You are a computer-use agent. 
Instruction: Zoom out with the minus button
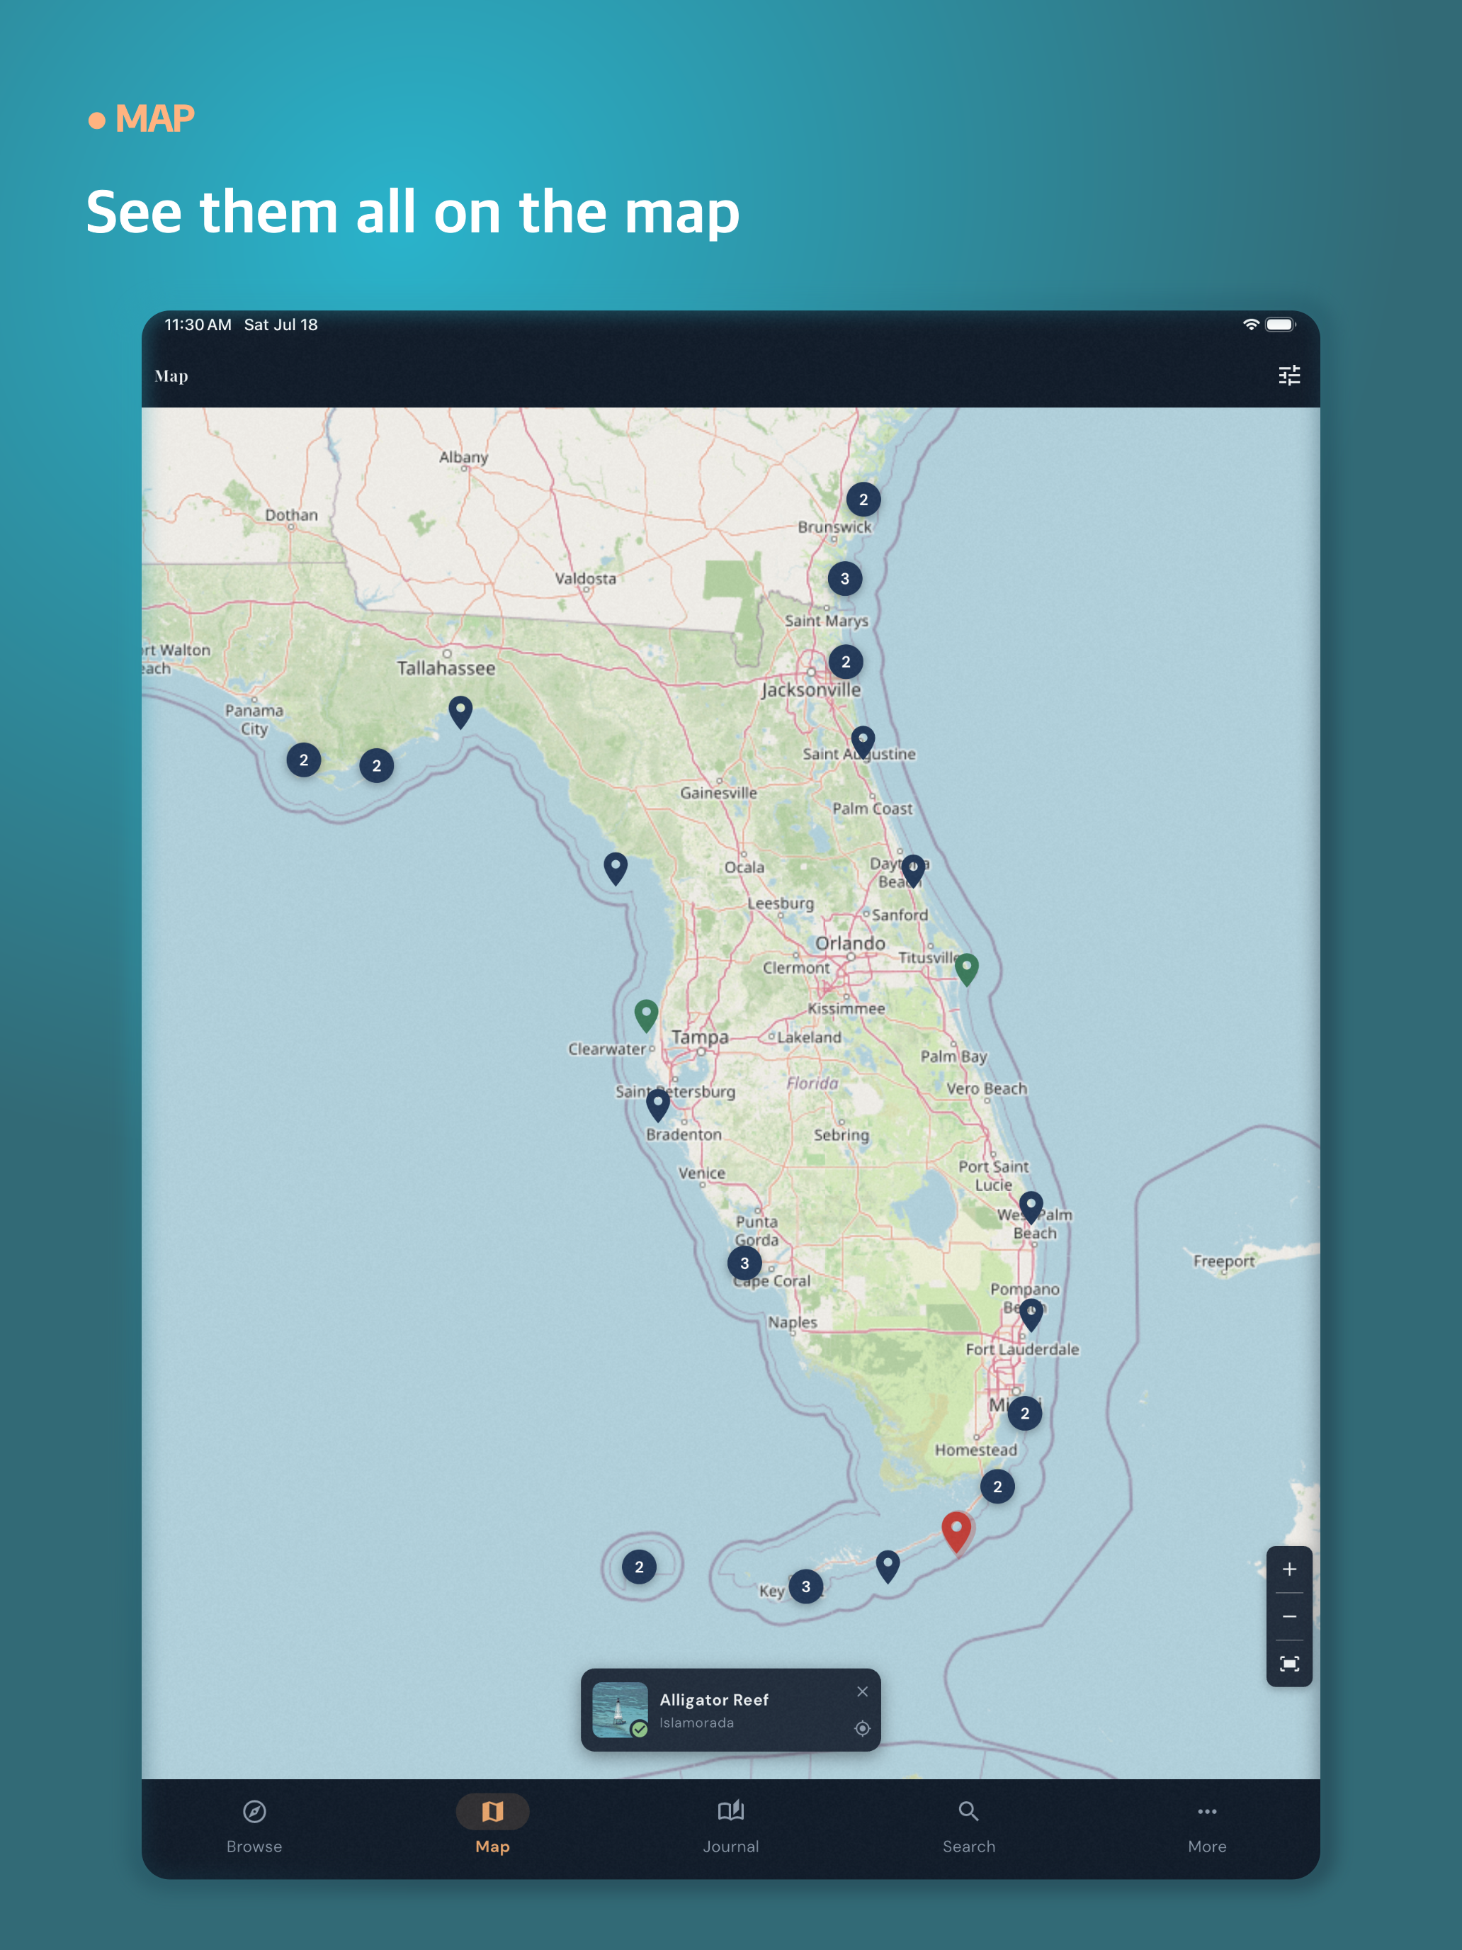[1288, 1616]
